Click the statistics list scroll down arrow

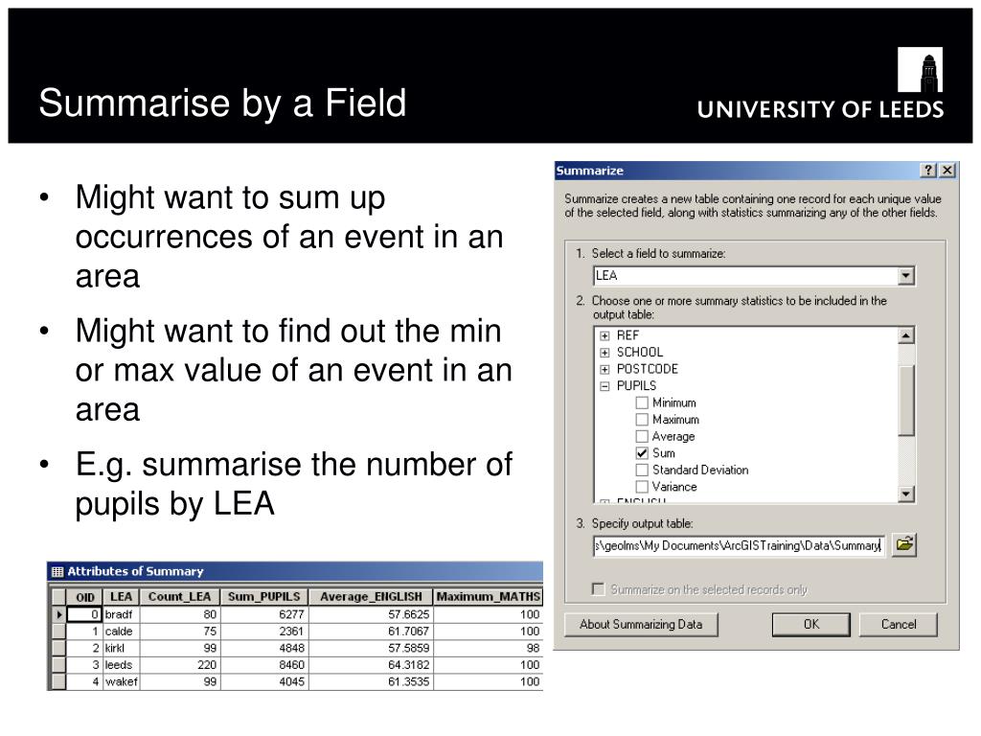coord(906,494)
